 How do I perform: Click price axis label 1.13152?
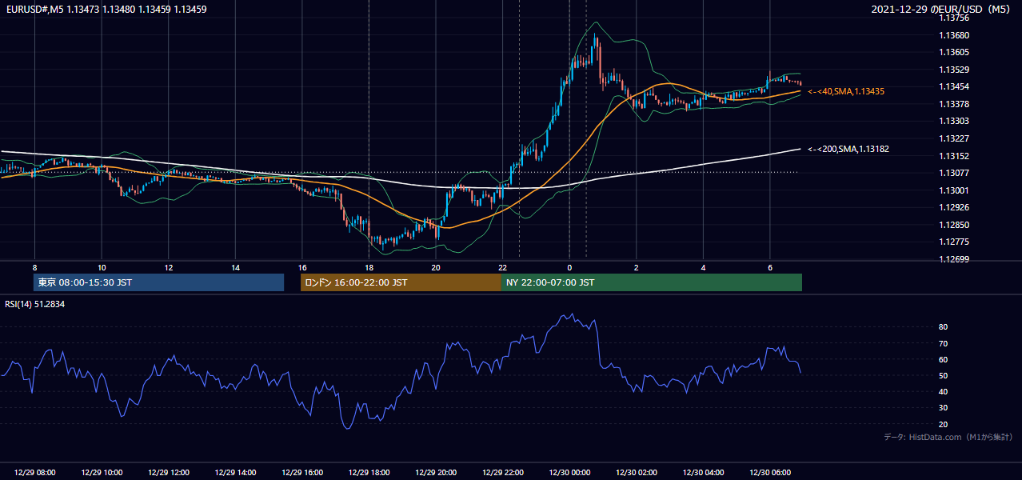pyautogui.click(x=953, y=156)
